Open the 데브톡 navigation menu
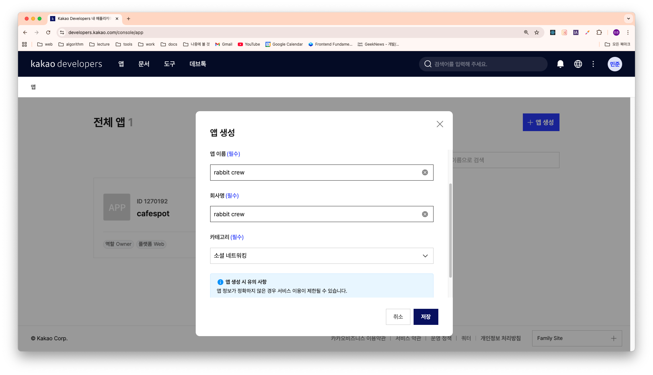Image resolution: width=653 pixels, height=375 pixels. click(198, 64)
